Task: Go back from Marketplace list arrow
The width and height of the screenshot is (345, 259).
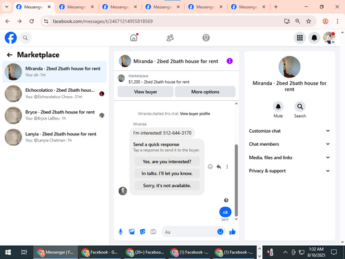Action: click(x=10, y=55)
